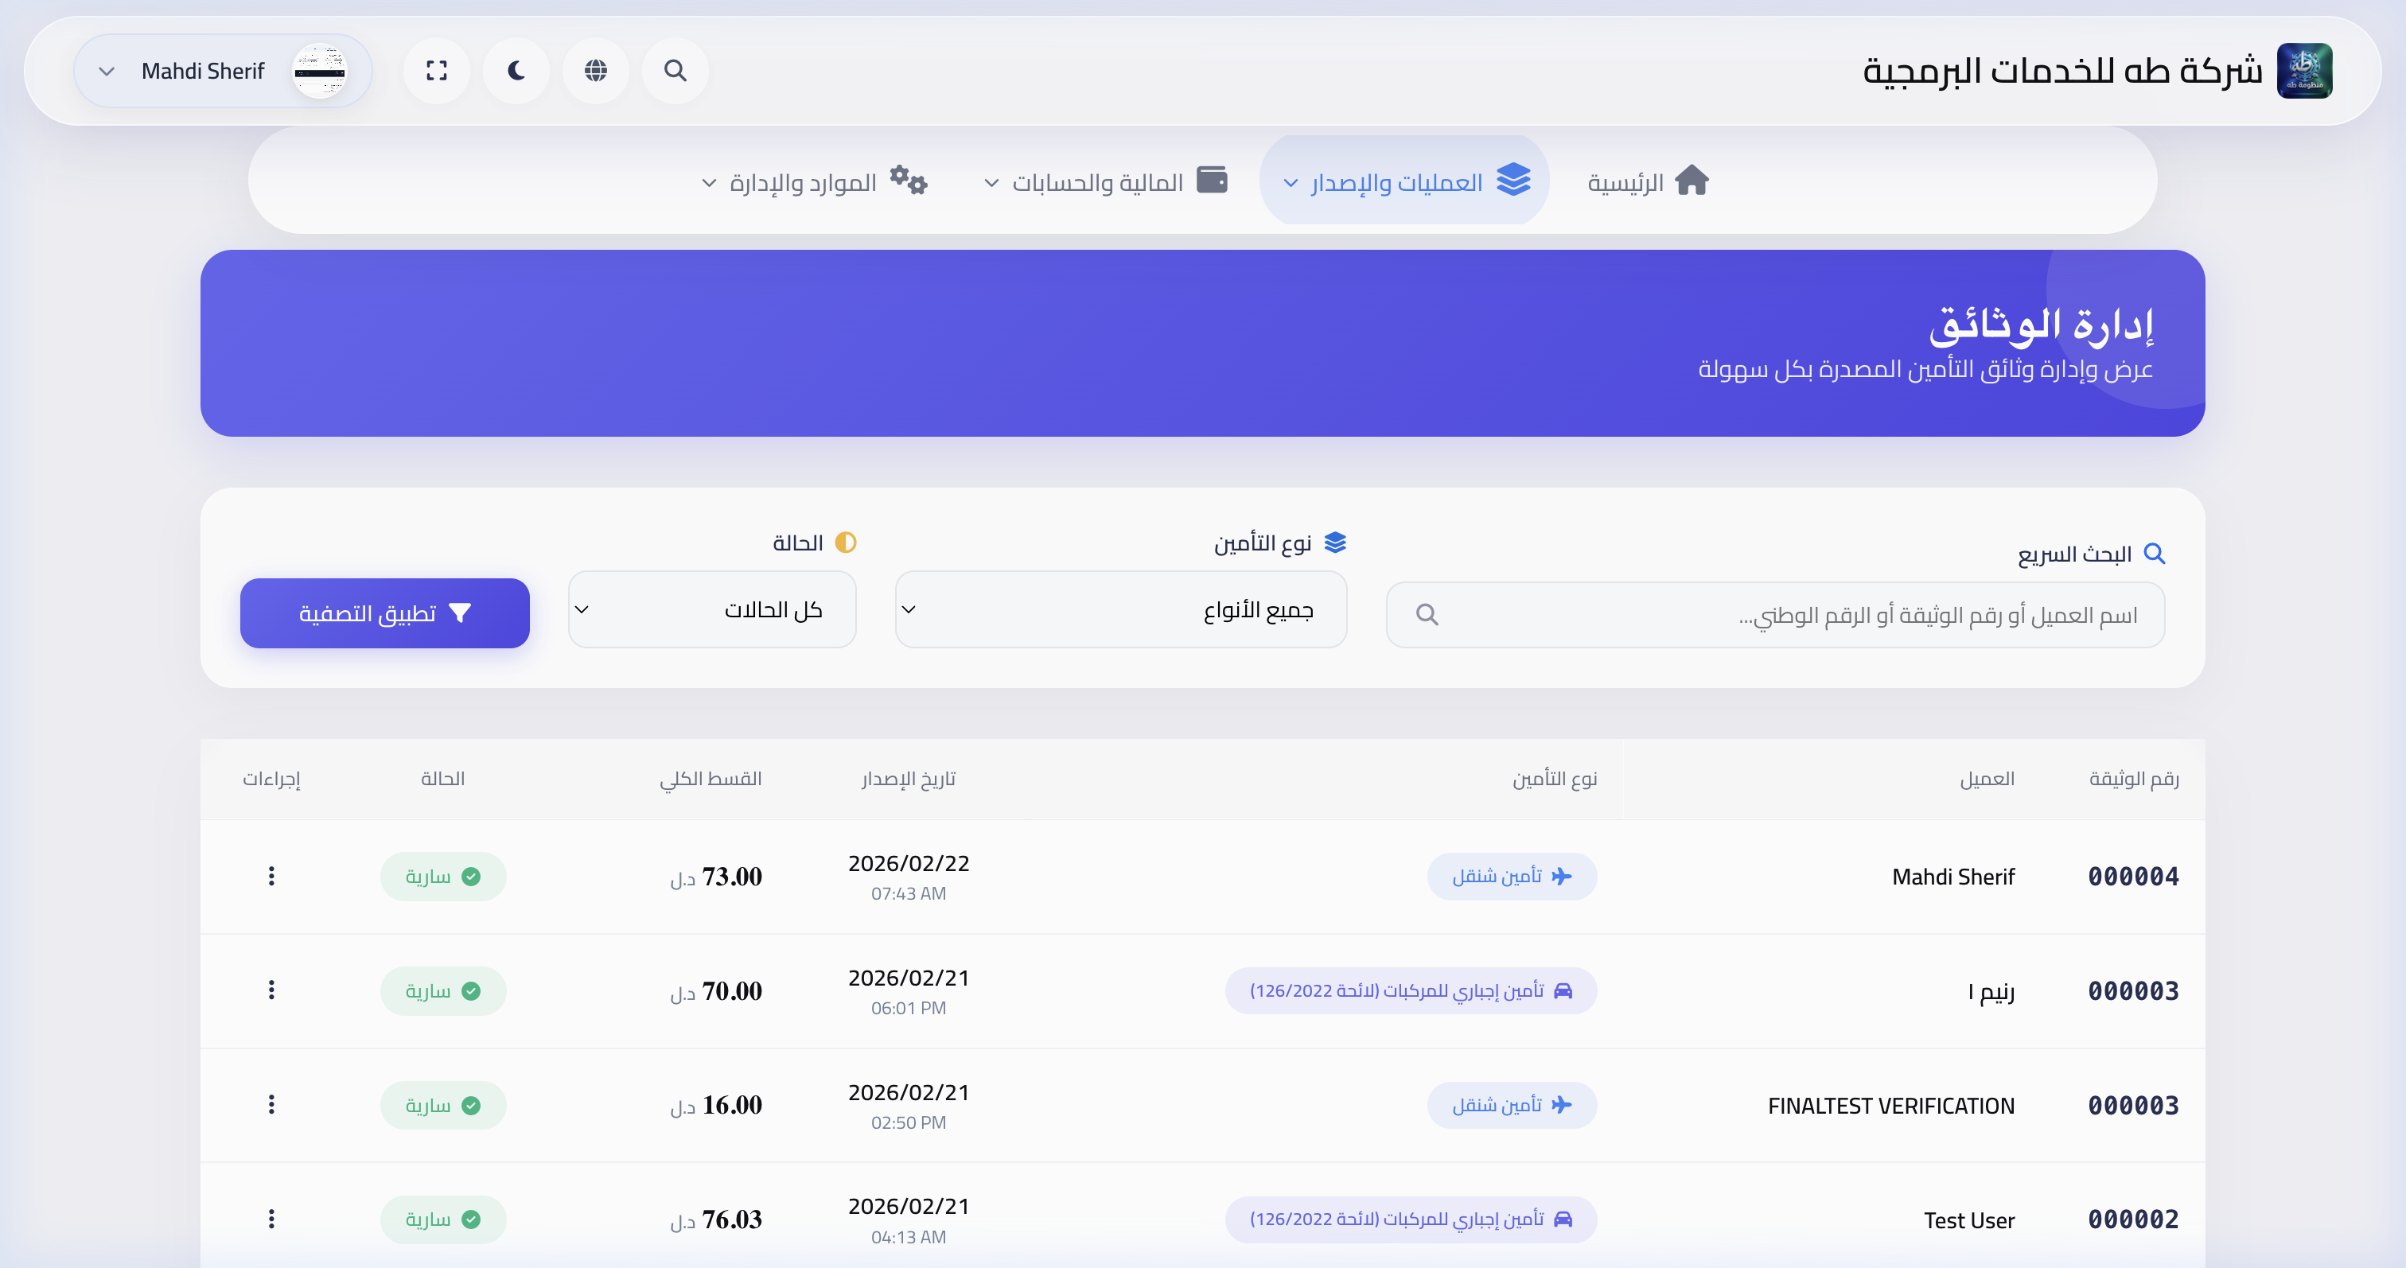Enter fullscreen using the expand icon

436,70
